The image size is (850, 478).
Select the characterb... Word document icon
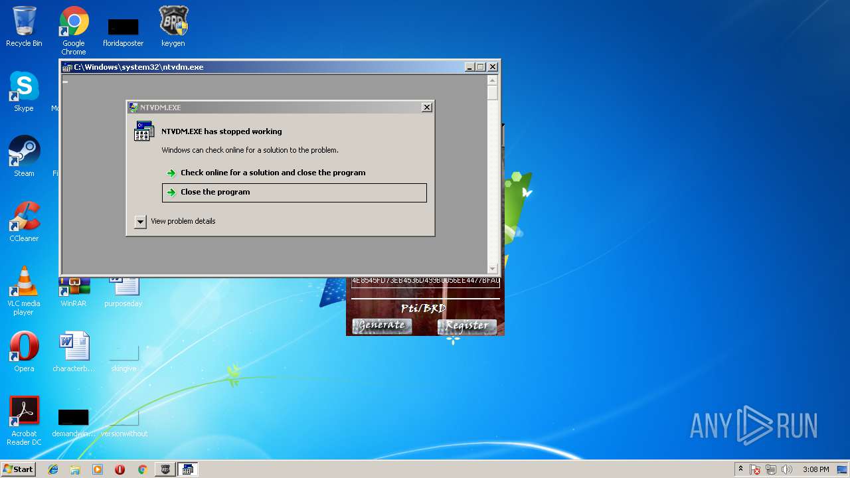pos(74,352)
